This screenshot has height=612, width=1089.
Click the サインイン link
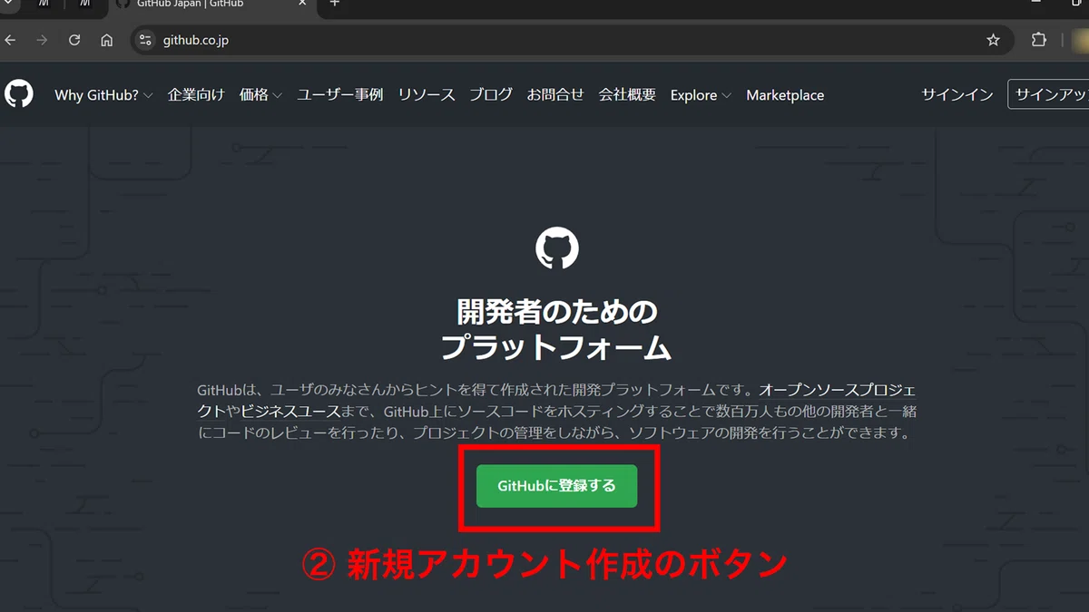click(957, 95)
